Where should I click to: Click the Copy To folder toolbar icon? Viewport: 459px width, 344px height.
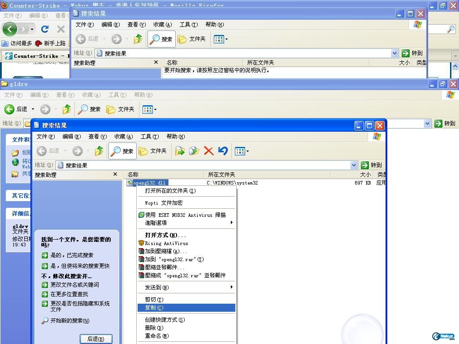click(x=194, y=151)
